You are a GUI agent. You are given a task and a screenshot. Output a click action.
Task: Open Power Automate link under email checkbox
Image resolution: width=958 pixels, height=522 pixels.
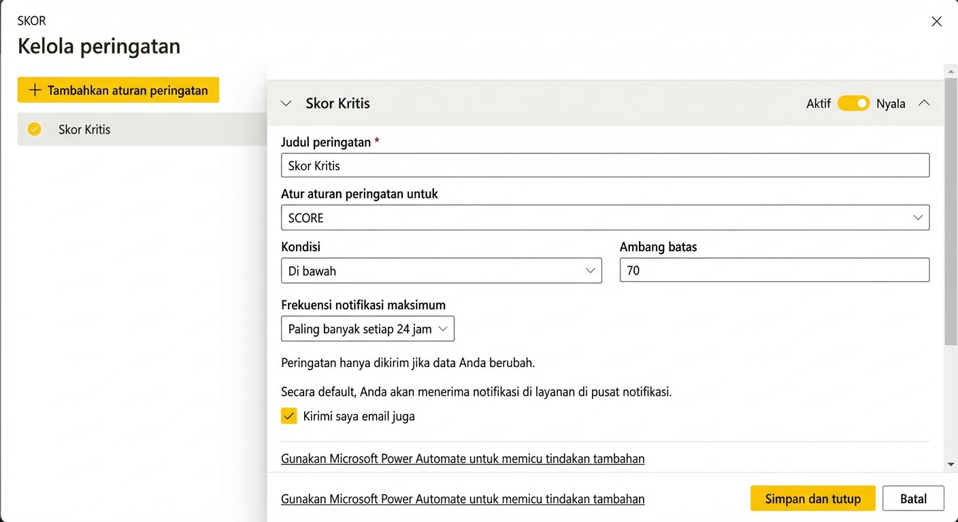pyautogui.click(x=463, y=459)
